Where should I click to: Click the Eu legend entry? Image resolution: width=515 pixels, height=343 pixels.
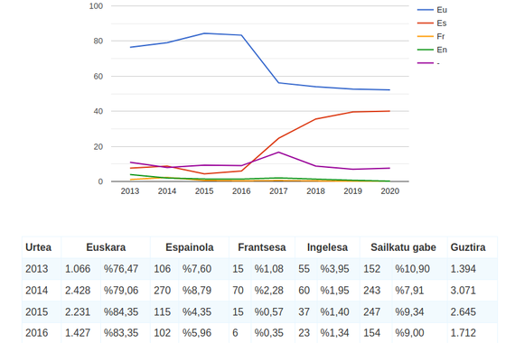click(x=432, y=10)
